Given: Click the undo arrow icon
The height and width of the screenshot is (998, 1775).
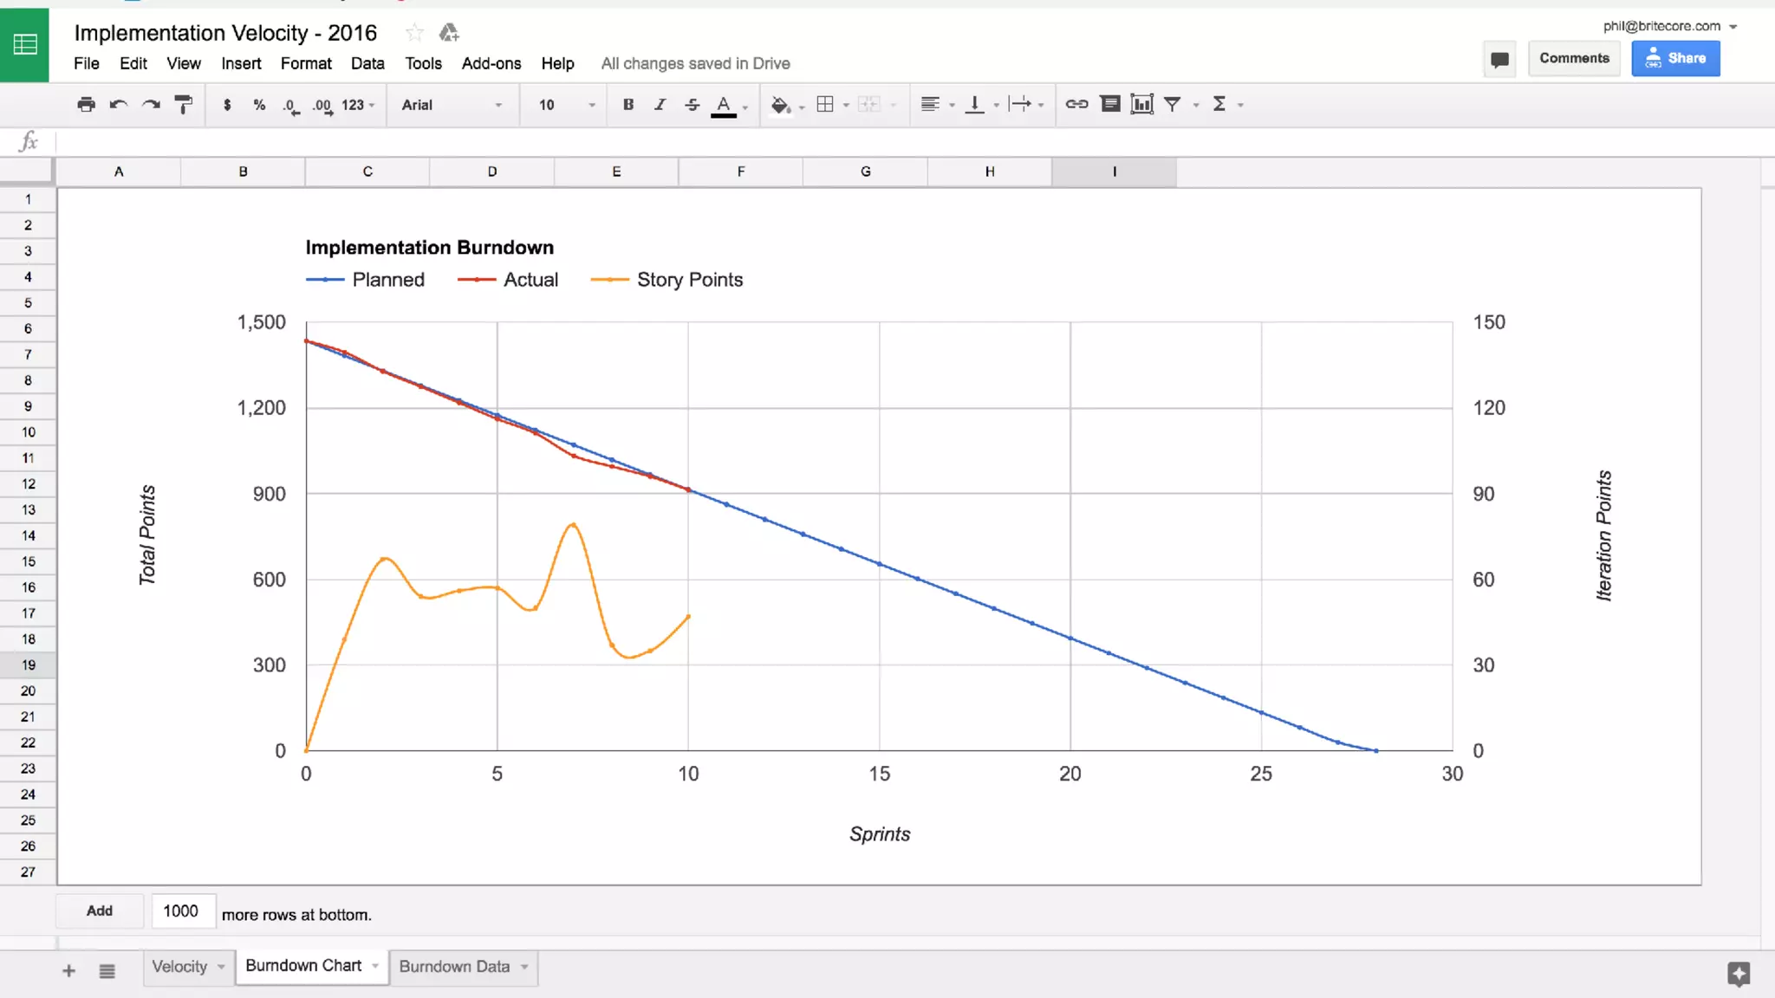Looking at the screenshot, I should pyautogui.click(x=119, y=105).
